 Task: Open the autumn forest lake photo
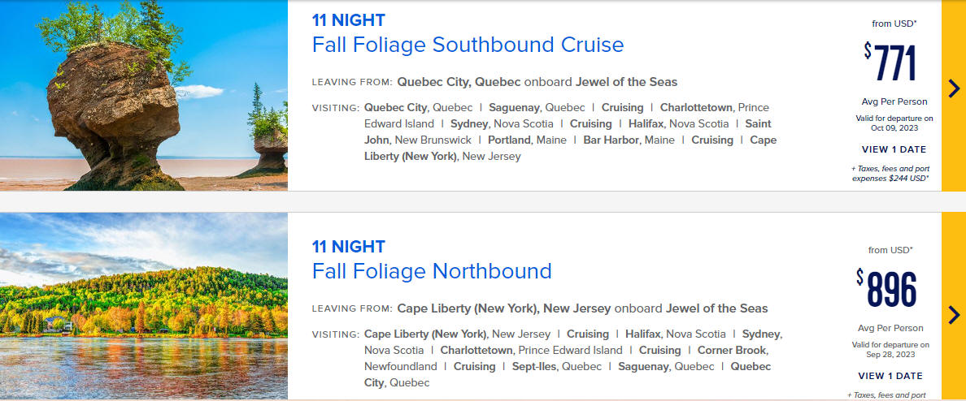pyautogui.click(x=144, y=306)
